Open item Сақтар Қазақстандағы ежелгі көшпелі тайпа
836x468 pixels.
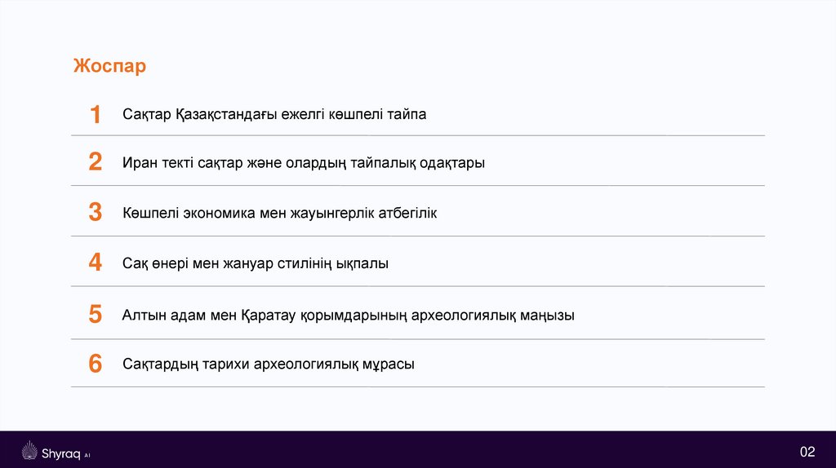pos(274,114)
